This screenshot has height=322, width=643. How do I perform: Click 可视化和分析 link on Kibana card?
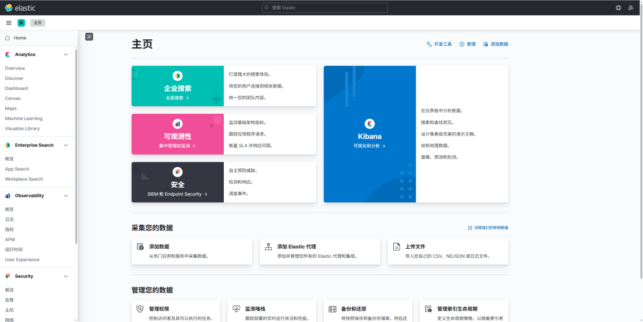[x=370, y=146]
